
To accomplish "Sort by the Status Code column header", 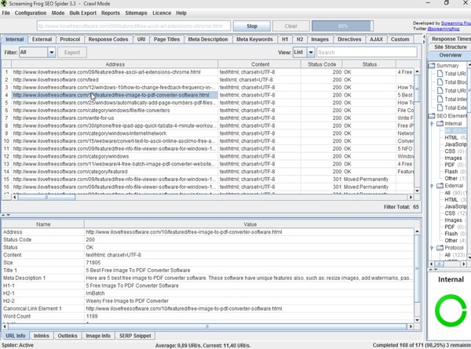I will tap(325, 64).
